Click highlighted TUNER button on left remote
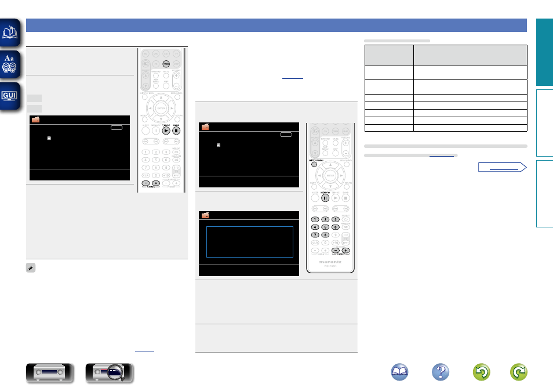 (166, 64)
